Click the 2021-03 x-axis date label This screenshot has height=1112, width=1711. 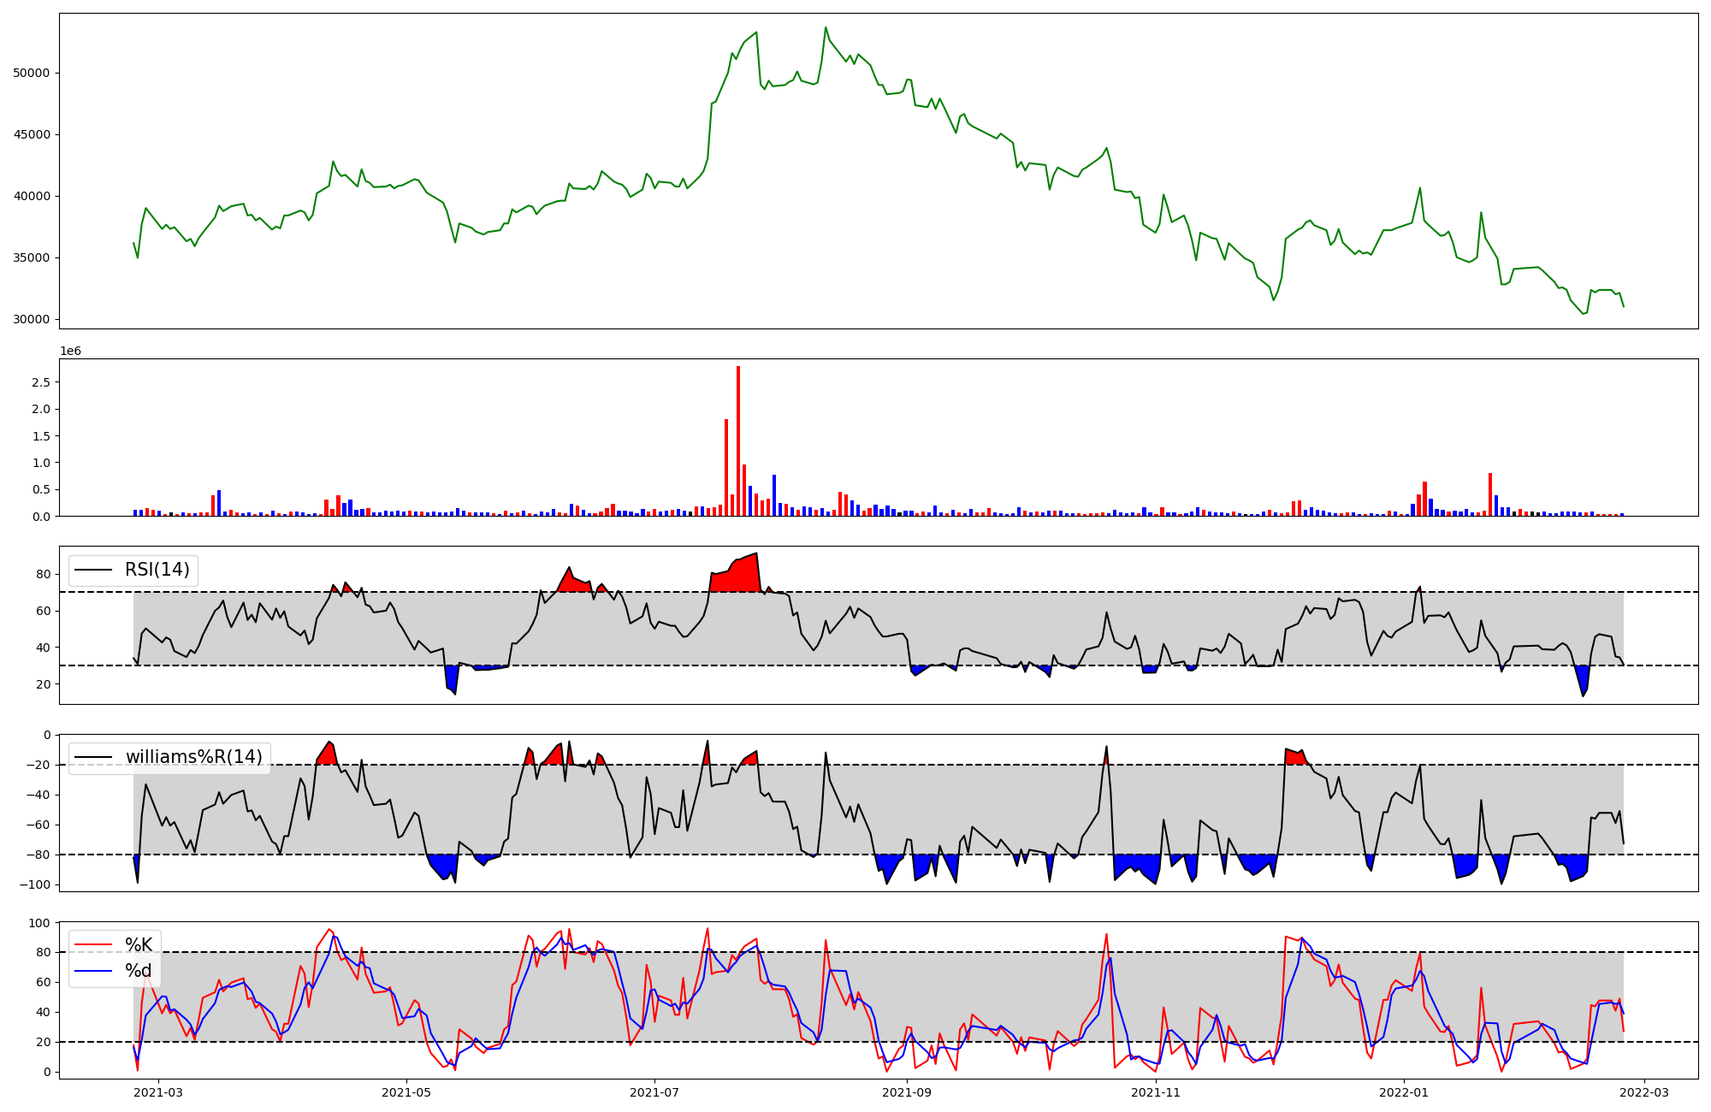[x=158, y=1091]
